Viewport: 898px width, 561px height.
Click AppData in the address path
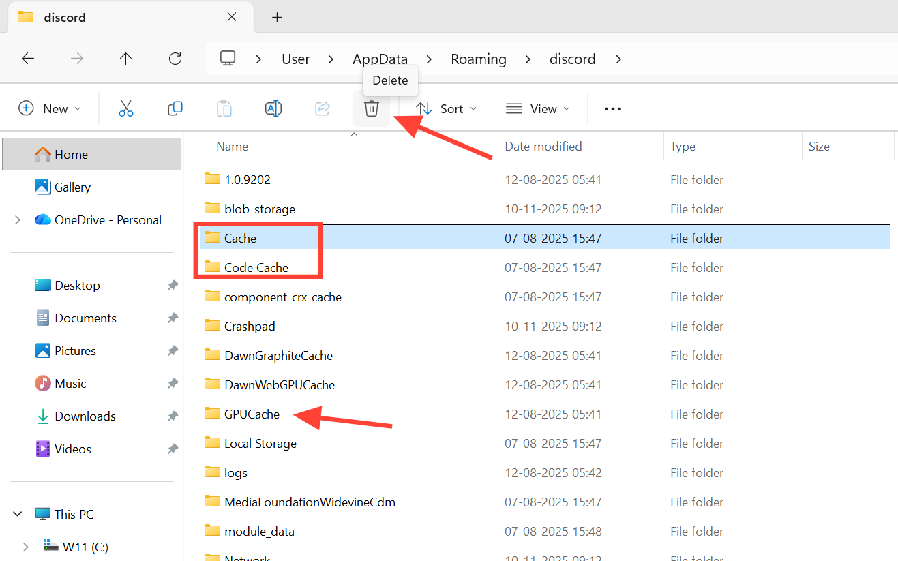click(380, 59)
